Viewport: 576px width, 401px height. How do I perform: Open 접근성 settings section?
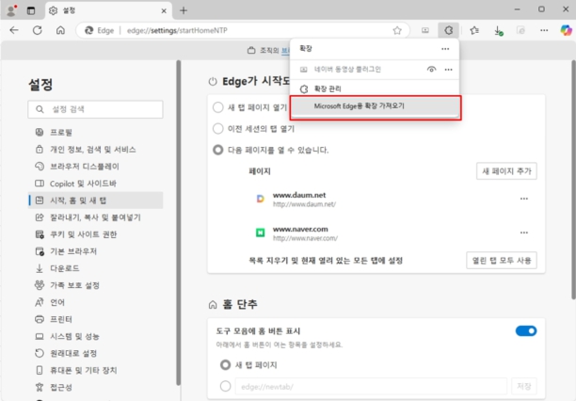click(x=95, y=387)
